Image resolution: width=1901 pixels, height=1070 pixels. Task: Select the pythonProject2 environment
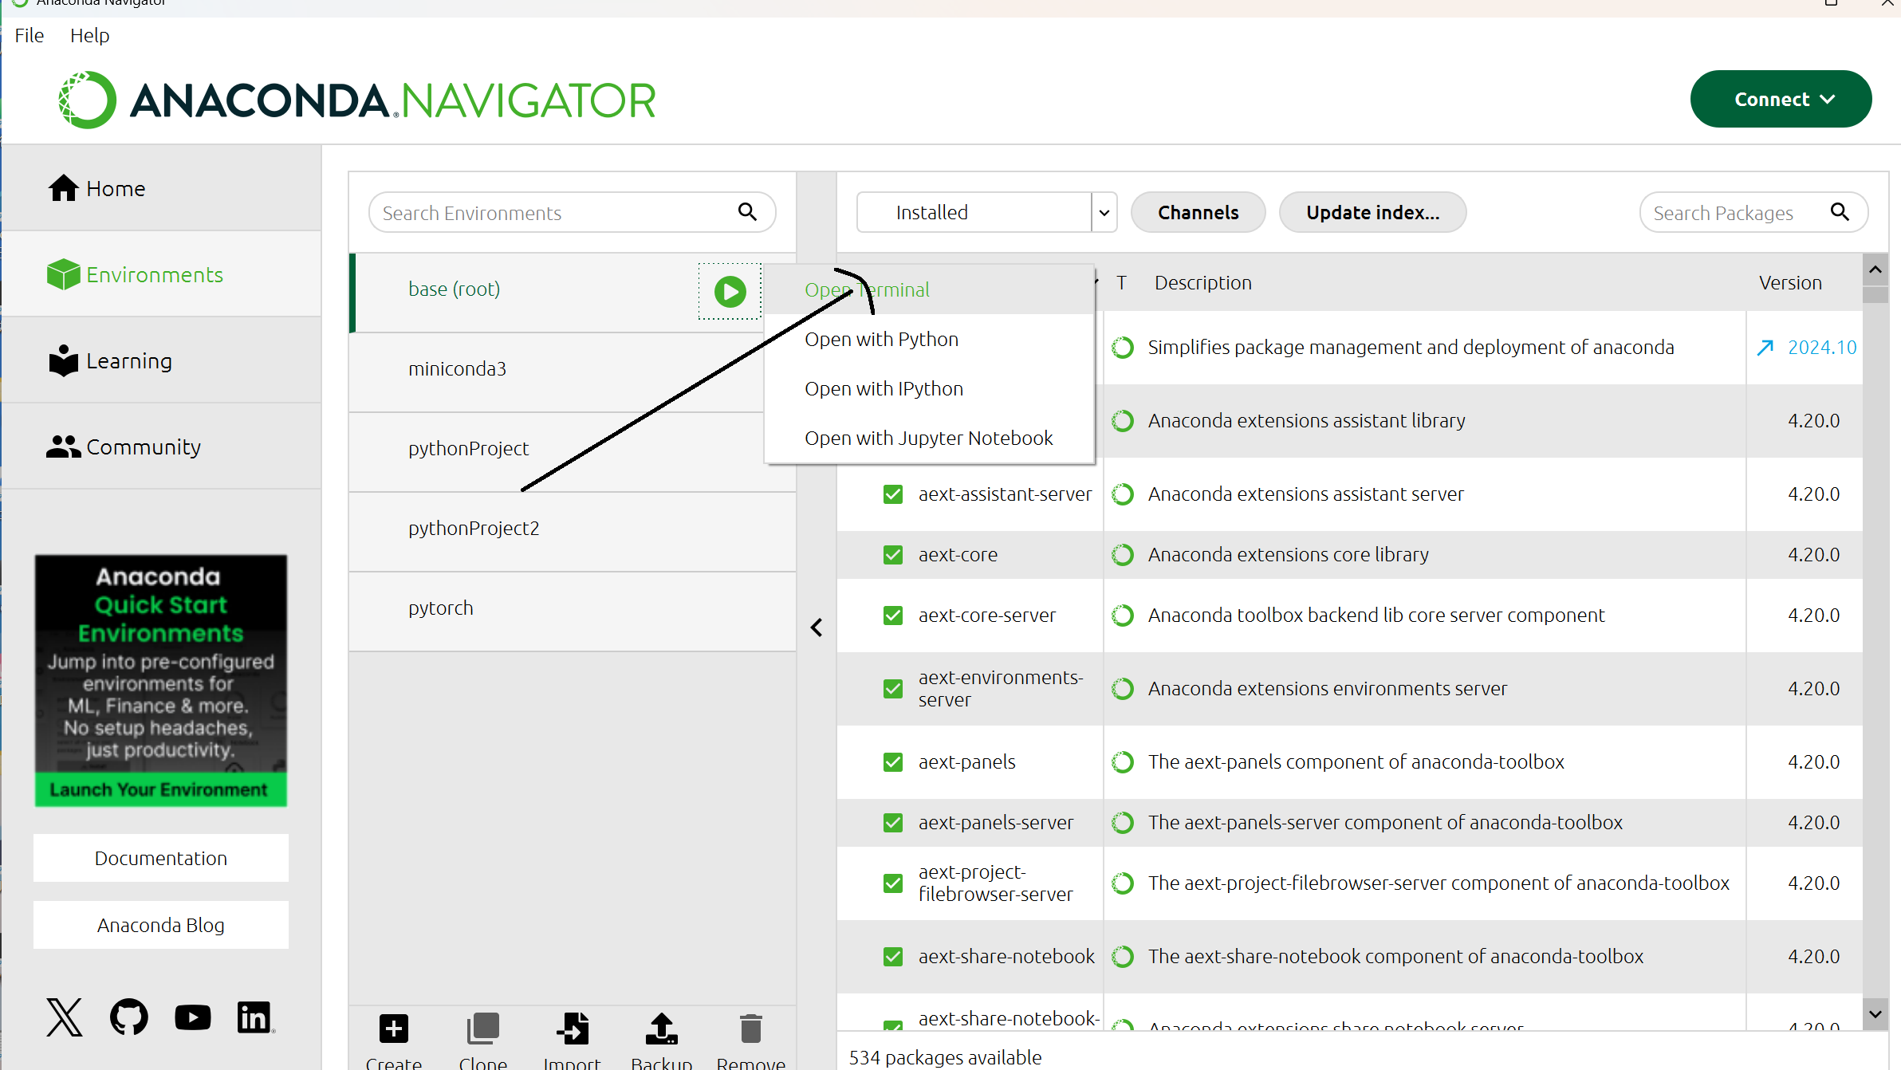(573, 532)
